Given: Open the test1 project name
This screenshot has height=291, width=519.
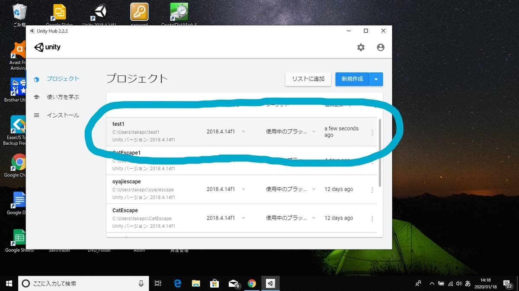Looking at the screenshot, I should [119, 124].
